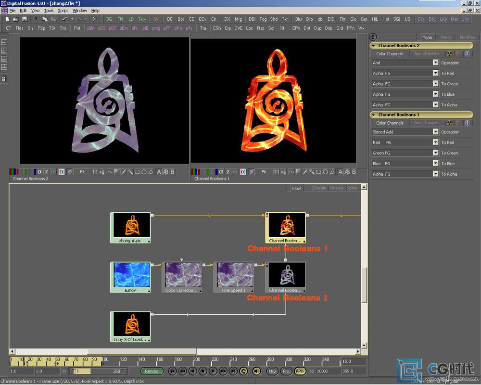Add a Transform tool with Xf
This screenshot has height=385, width=481.
coord(282,28)
